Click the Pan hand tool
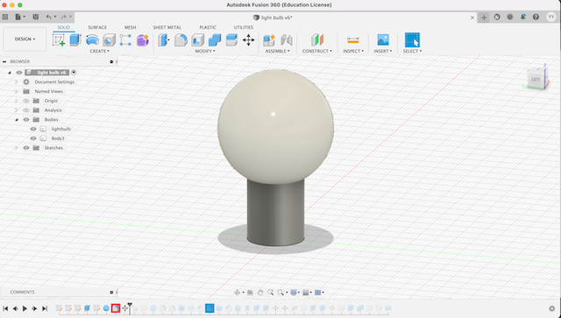Image resolution: width=561 pixels, height=318 pixels. pos(260,293)
